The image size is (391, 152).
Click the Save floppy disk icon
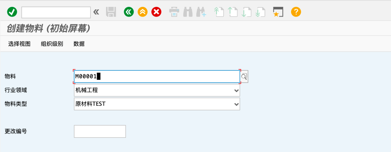(111, 12)
